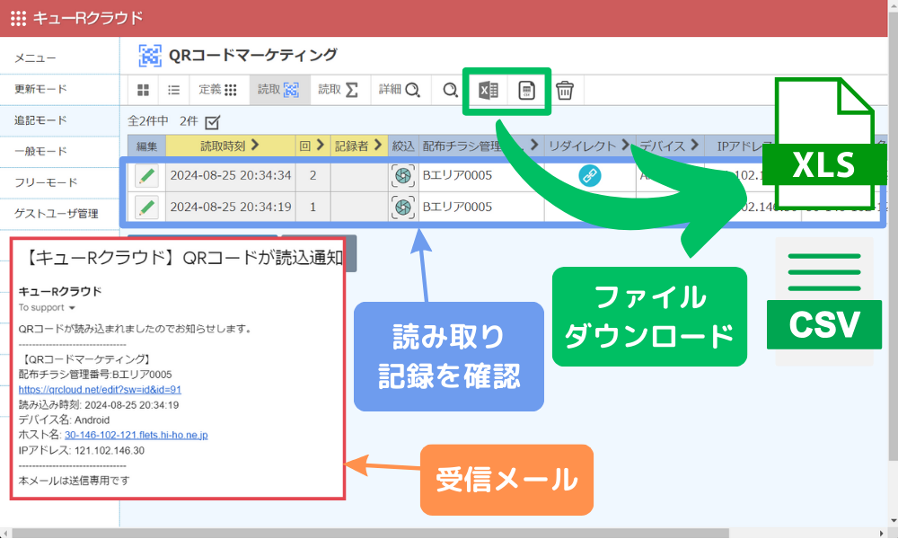Toggle the select-all checkbox beside 2件
Image resolution: width=898 pixels, height=539 pixels.
[212, 122]
